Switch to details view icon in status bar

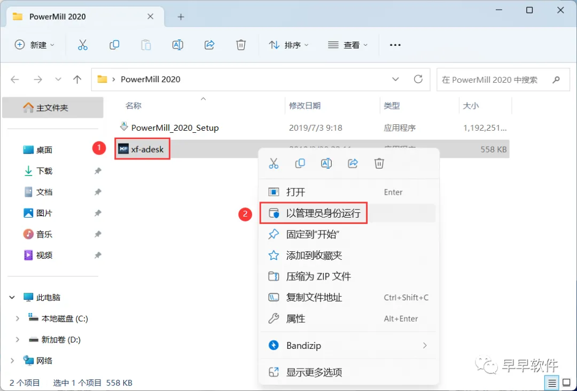(551, 384)
